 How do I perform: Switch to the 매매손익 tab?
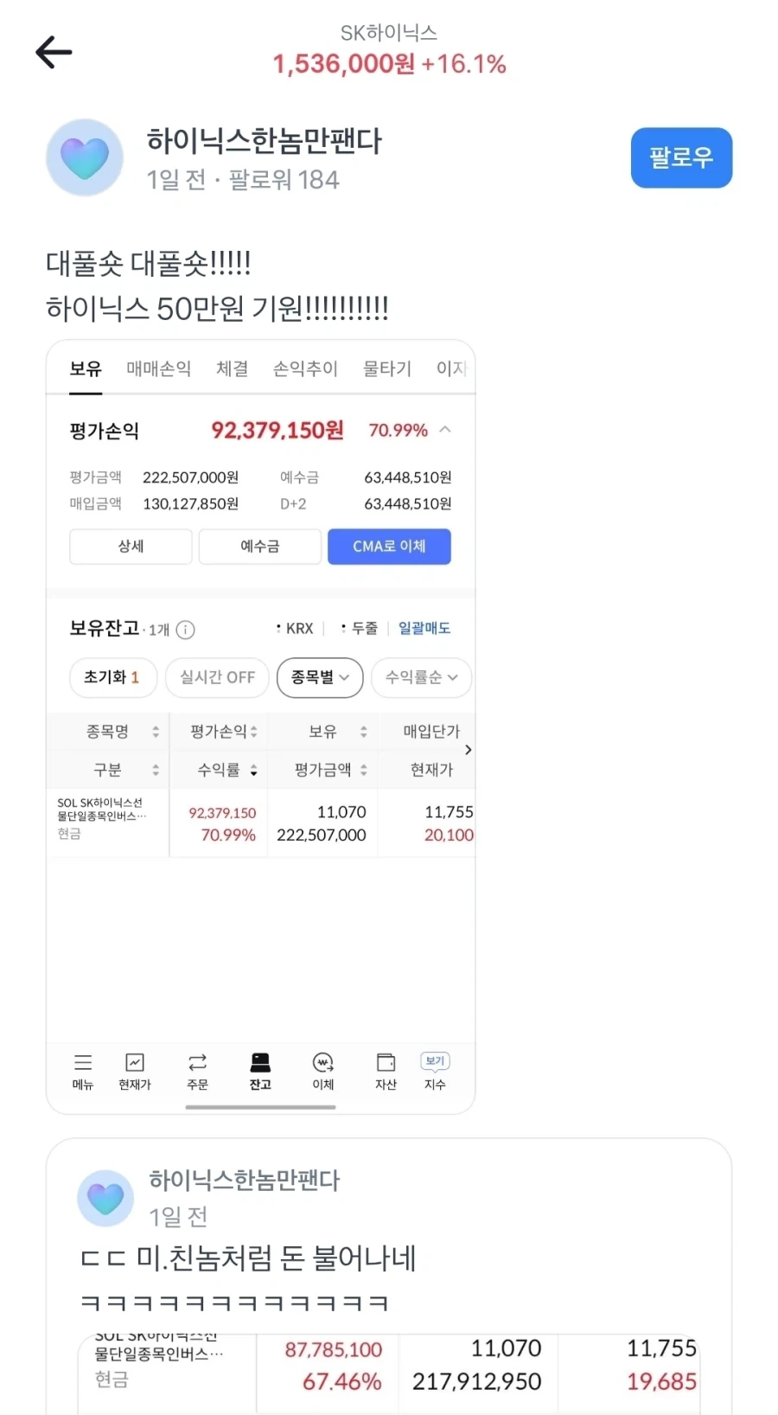click(x=159, y=369)
